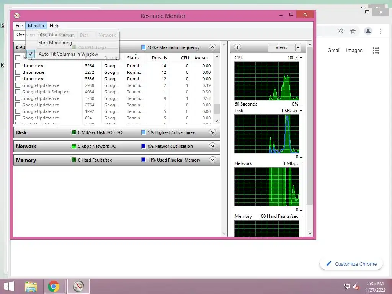
Task: Select all processes with the header checkbox
Action: click(x=18, y=58)
